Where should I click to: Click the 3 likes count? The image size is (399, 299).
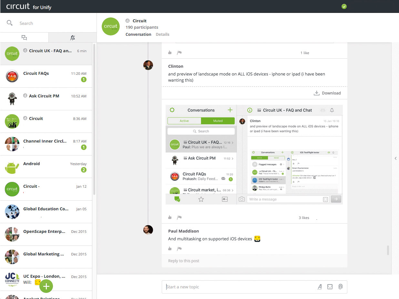[304, 218]
